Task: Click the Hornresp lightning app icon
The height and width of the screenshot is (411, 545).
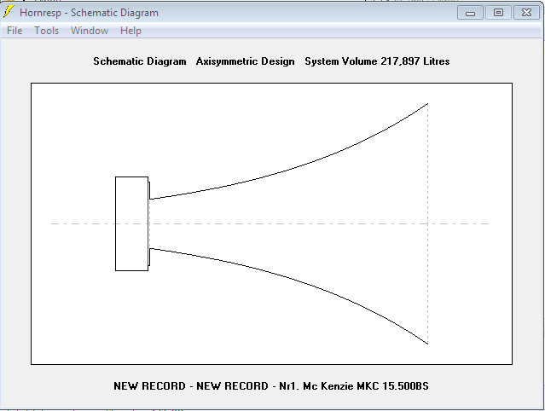Action: point(9,12)
